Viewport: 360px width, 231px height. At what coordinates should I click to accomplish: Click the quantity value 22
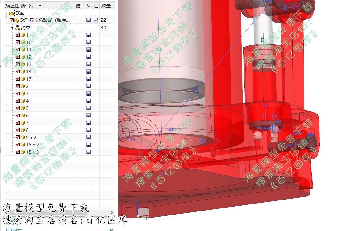(104, 20)
